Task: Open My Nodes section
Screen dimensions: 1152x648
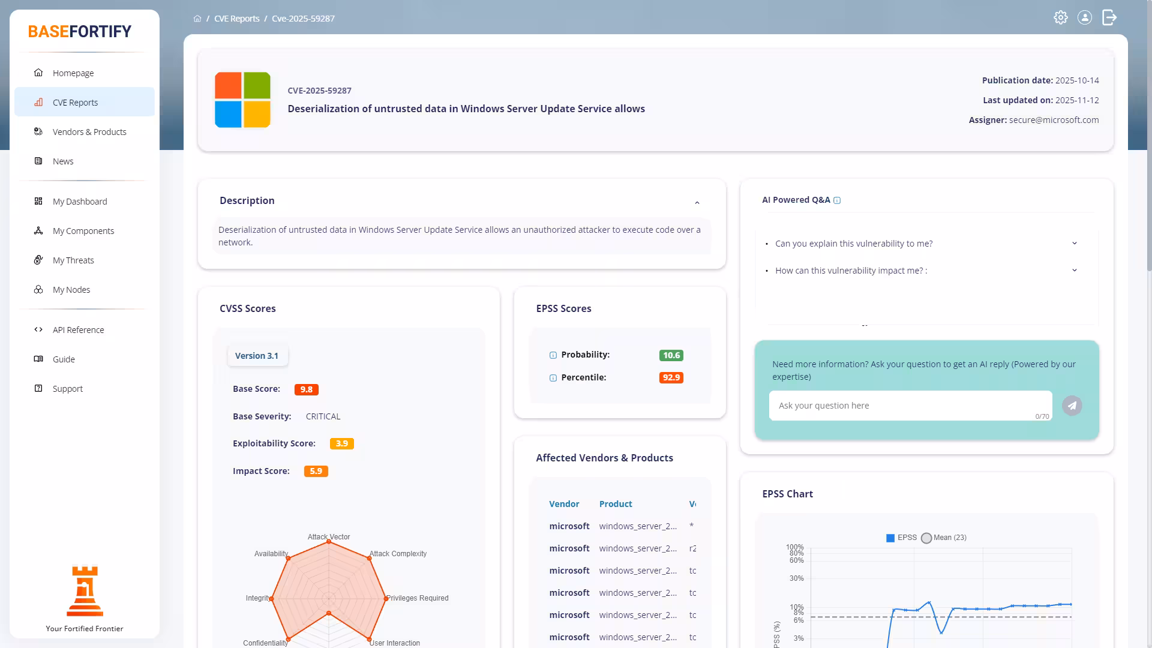Action: pos(71,289)
